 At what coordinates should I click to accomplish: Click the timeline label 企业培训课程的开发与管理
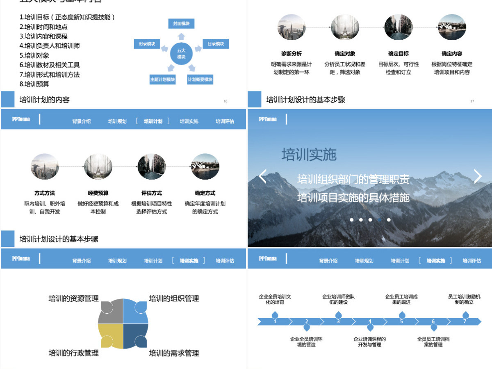[x=370, y=342]
